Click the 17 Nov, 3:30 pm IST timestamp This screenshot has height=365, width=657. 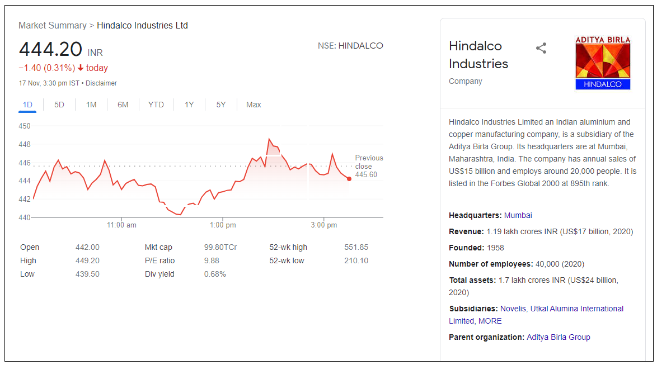[49, 83]
